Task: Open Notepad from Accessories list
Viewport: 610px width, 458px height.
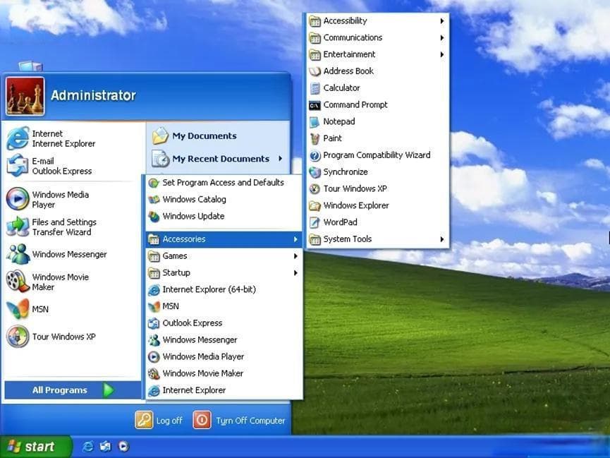Action: [378, 121]
